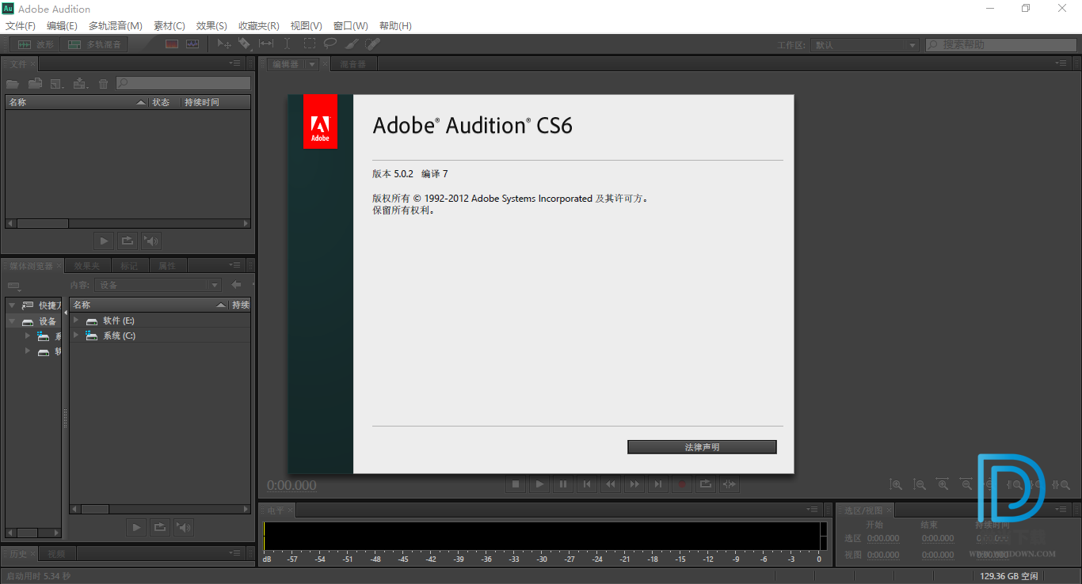Switch to 多轨混音 multitrack view
1082x584 pixels.
click(x=94, y=45)
